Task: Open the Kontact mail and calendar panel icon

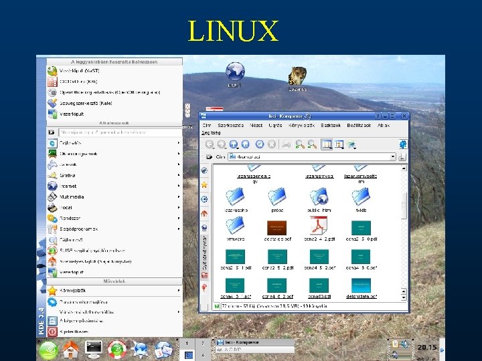Action: point(163,350)
